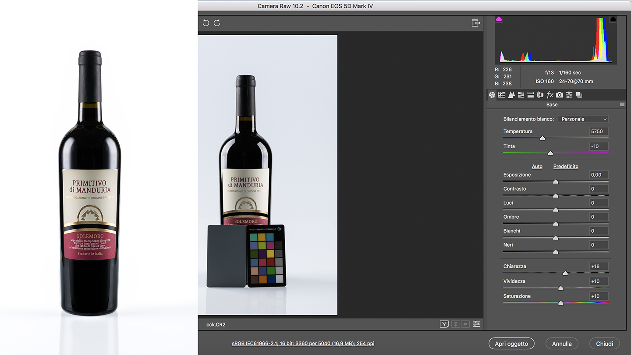This screenshot has width=631, height=355.
Task: Rotate image 90° clockwise
Action: (x=217, y=23)
